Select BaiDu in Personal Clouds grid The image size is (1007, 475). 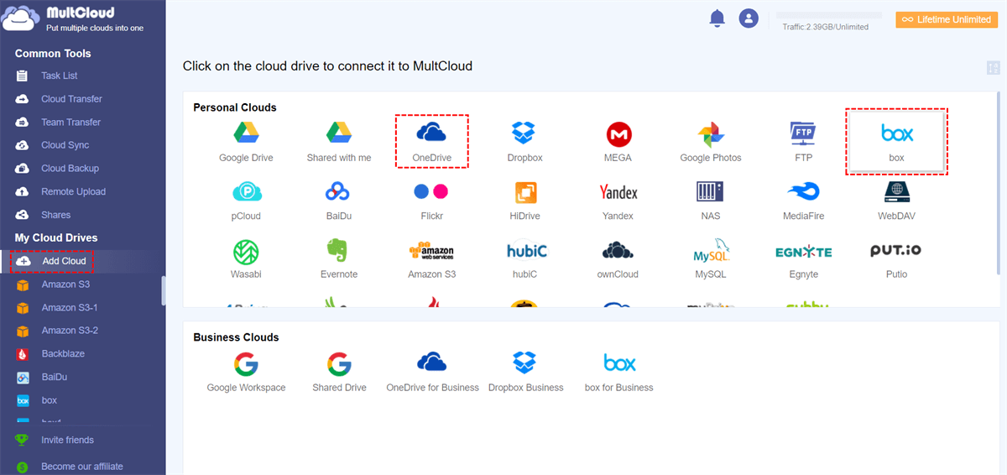click(x=339, y=200)
